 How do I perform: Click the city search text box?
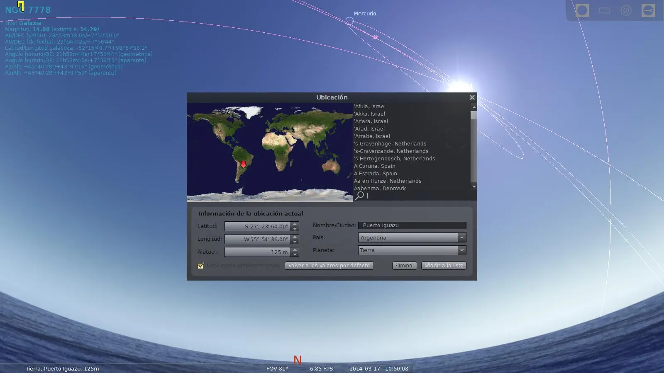[x=419, y=196]
